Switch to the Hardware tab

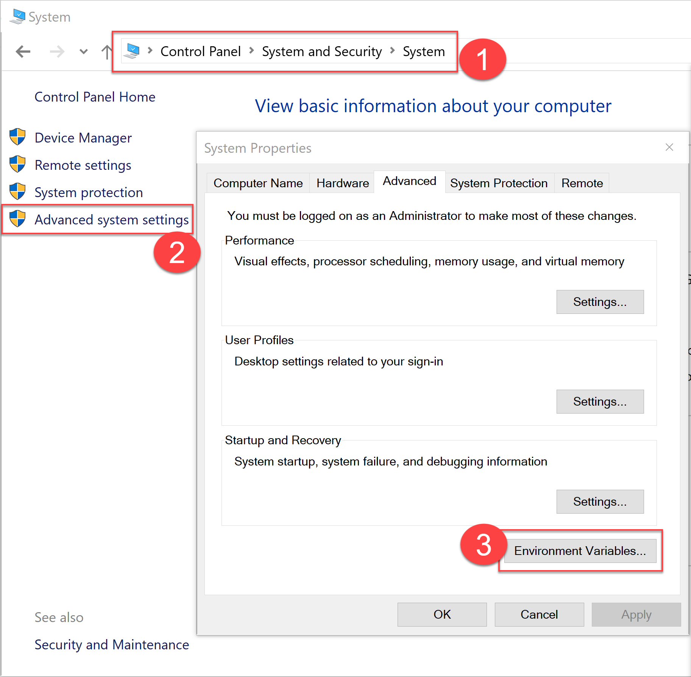343,183
